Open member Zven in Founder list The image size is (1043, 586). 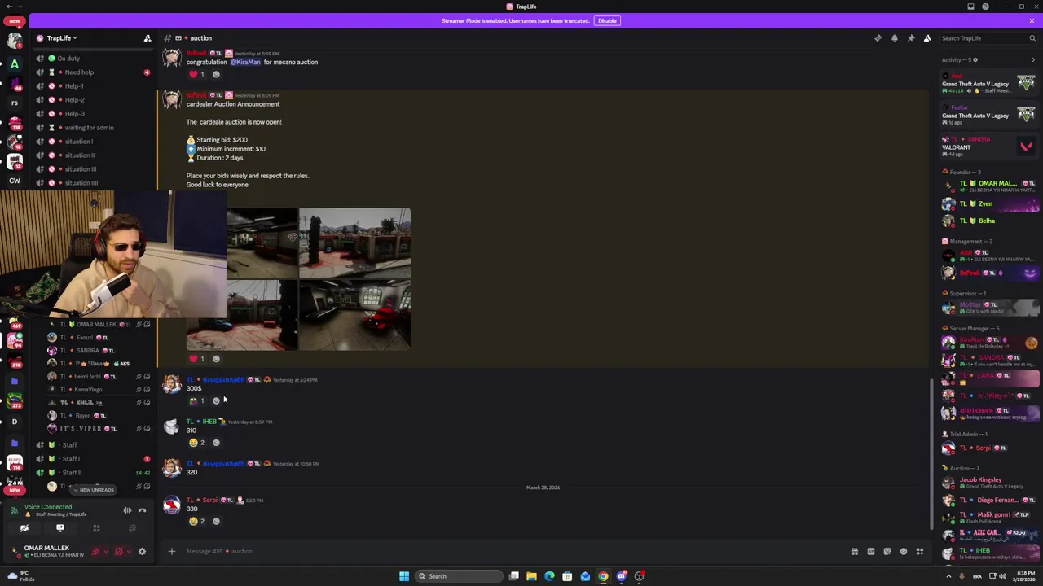tap(988, 204)
